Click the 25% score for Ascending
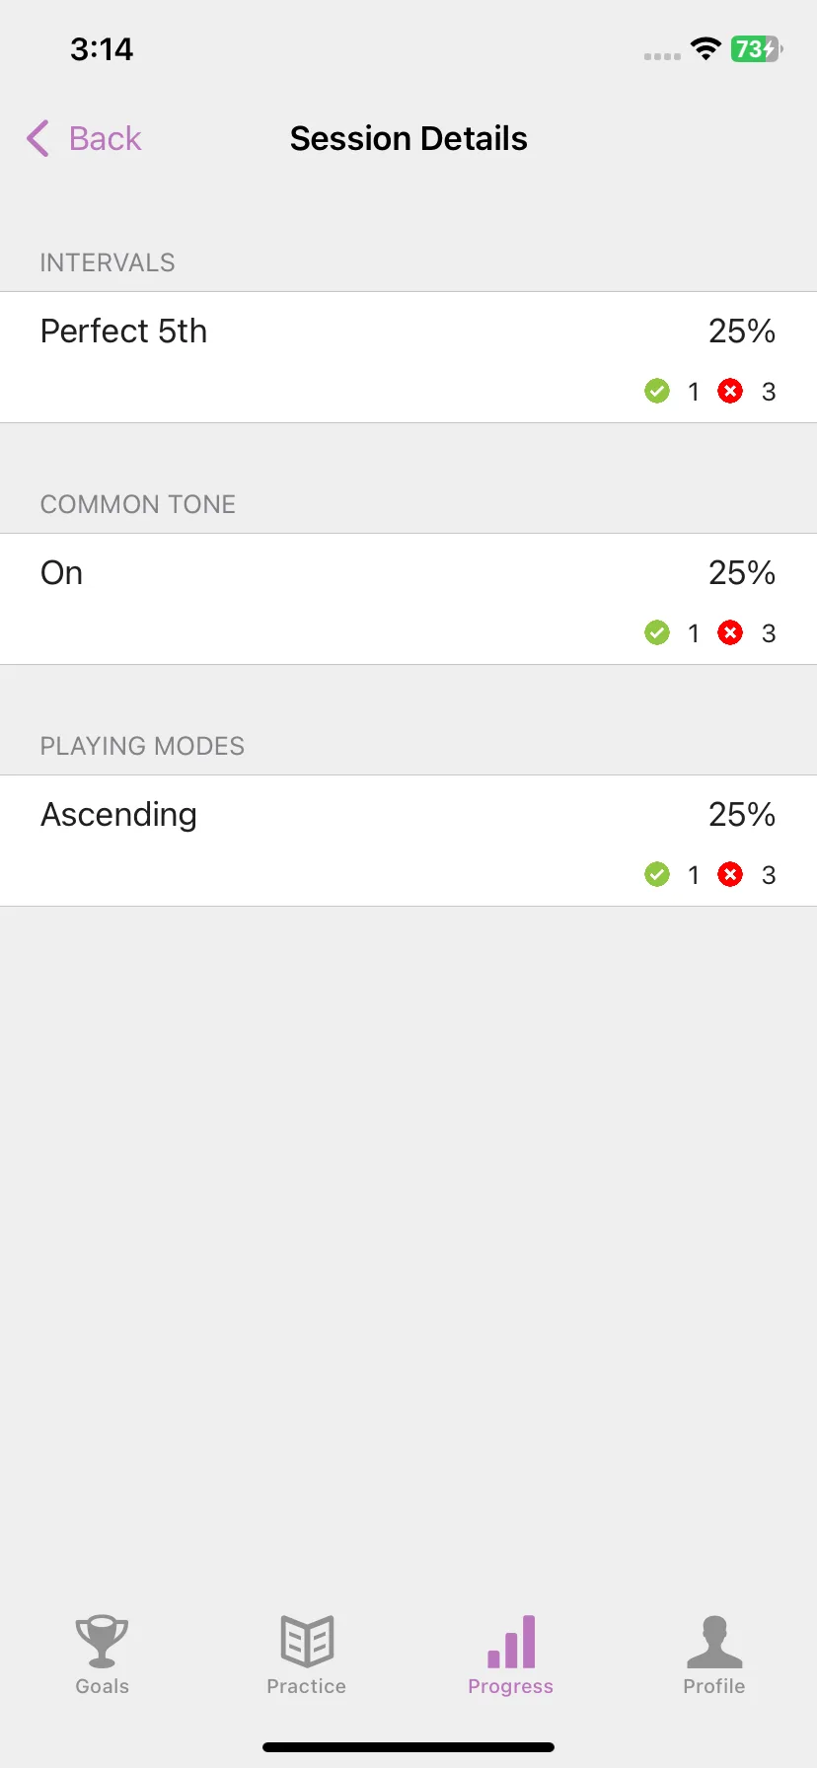Screen dimensions: 817x1768 (742, 815)
